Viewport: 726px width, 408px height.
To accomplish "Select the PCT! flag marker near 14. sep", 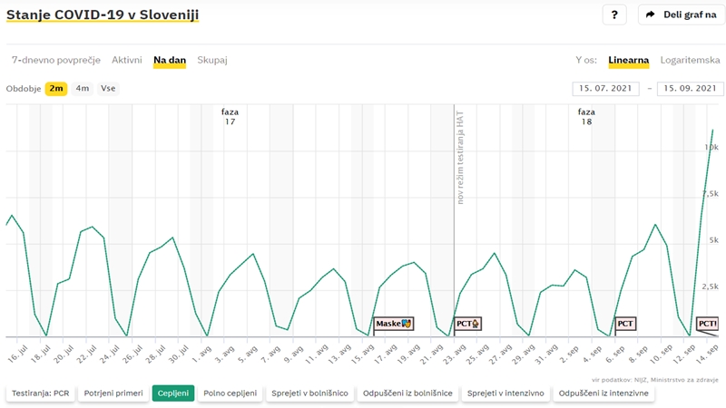I will [x=708, y=324].
